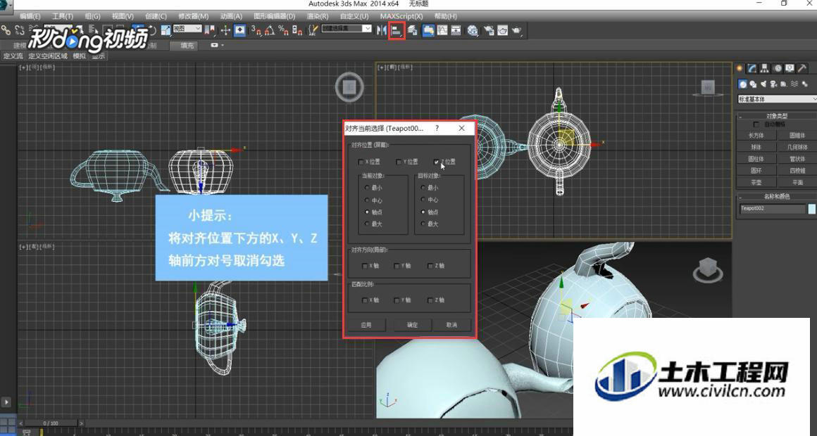Open the Hierarchy panel icon
Viewport: 817px width, 436px height.
pos(764,68)
